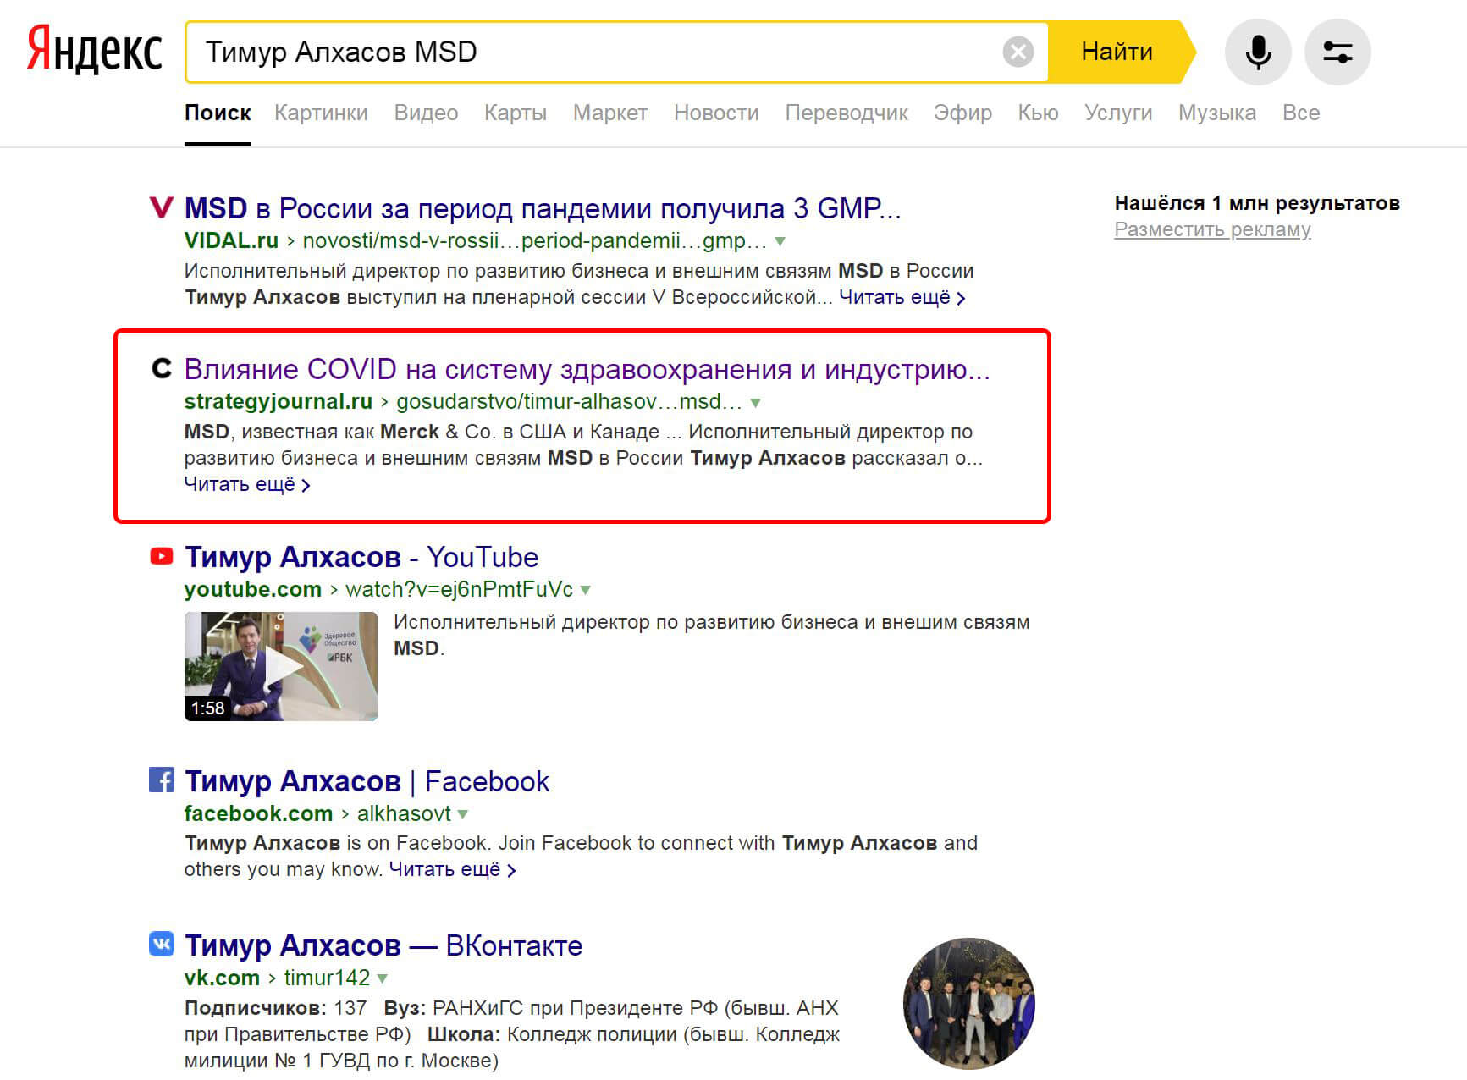Screen dimensions: 1467x1080
Task: Click the Разместить рекламу link
Action: click(1212, 229)
